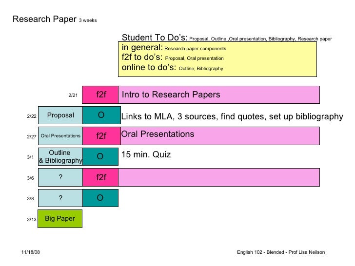
Task: Select the f2f box in the 3/6 row
Action: point(100,177)
